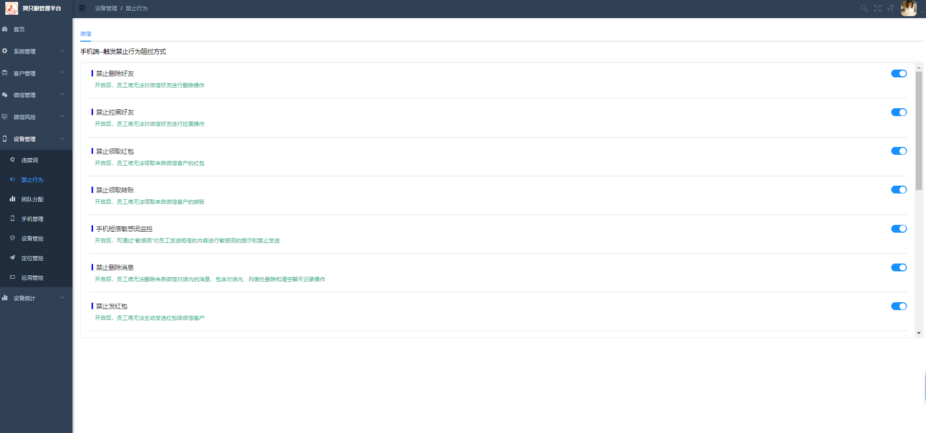926x433 pixels.
Task: Open the 违禁词 menu item
Action: 29,160
